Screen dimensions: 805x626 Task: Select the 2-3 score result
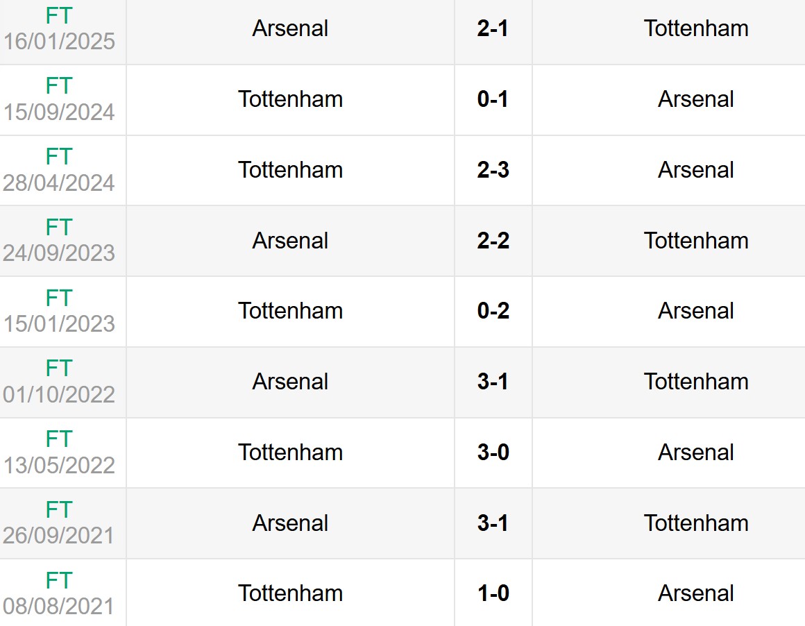point(493,170)
